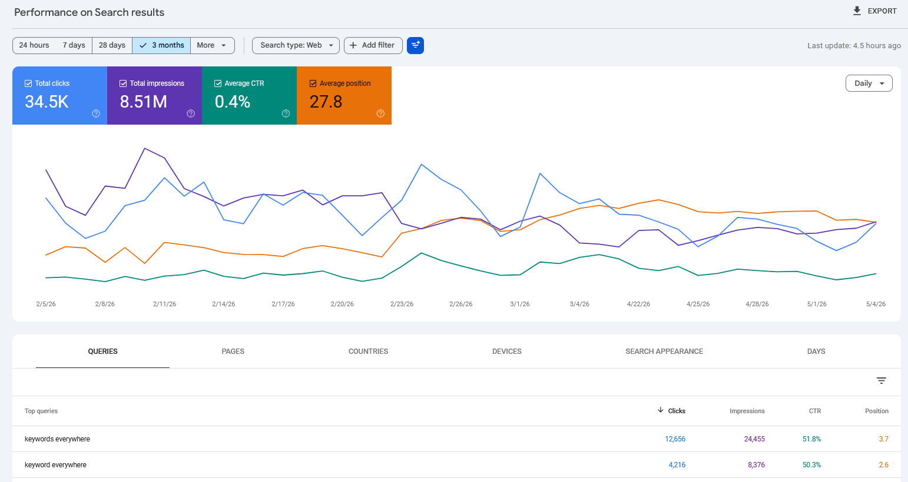
Task: Open help icon on Total clicks card
Action: (x=96, y=113)
